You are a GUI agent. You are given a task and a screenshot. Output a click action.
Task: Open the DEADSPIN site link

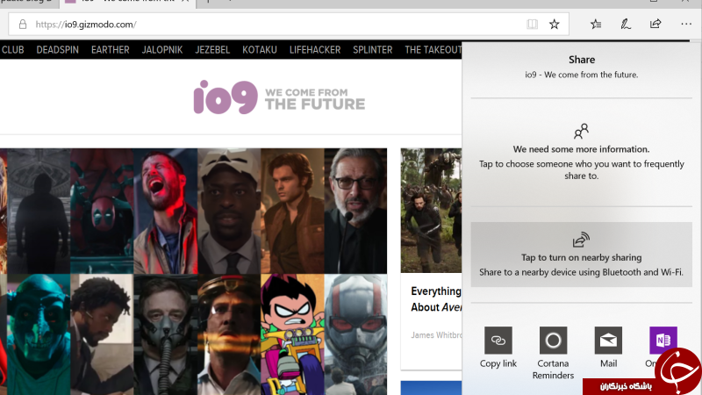pos(57,50)
